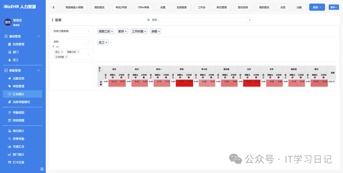Click the dark red 李利 heatmap cell
343x173 pixels.
[180, 82]
